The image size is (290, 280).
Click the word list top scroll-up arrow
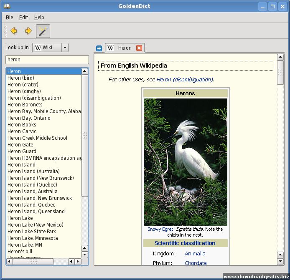tap(85, 71)
